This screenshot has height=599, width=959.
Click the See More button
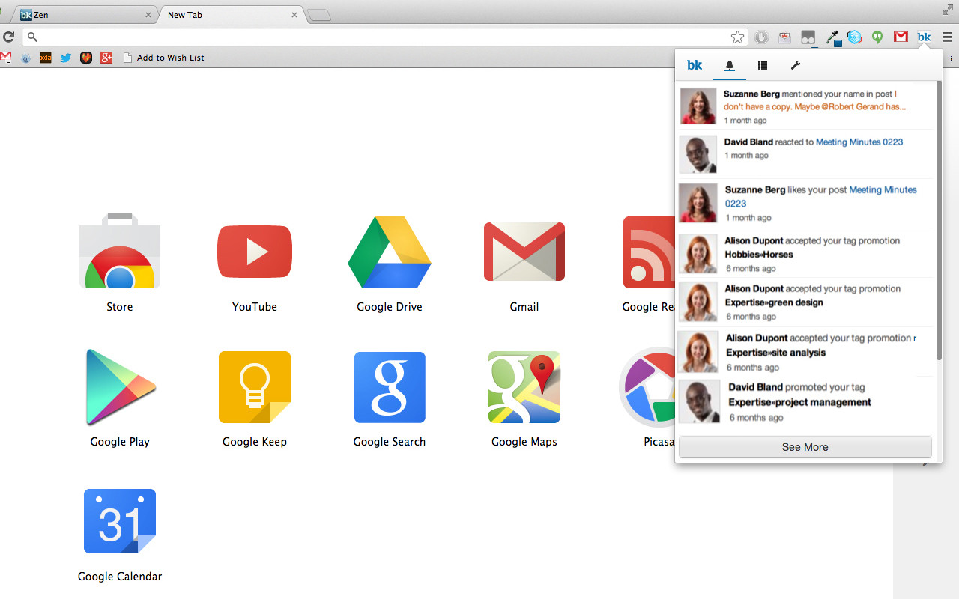coord(805,447)
